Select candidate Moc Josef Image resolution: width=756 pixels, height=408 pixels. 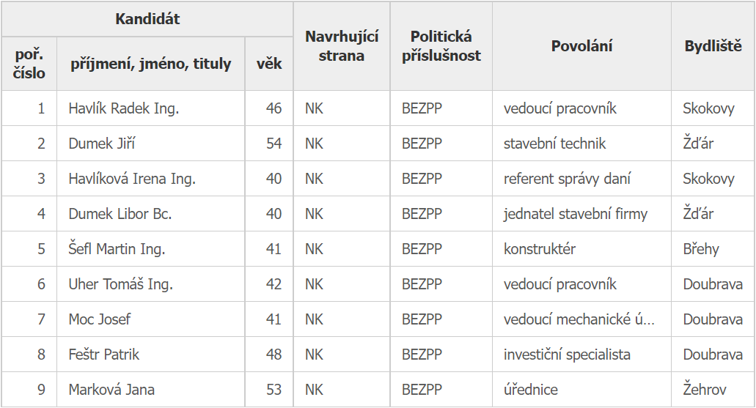click(100, 319)
